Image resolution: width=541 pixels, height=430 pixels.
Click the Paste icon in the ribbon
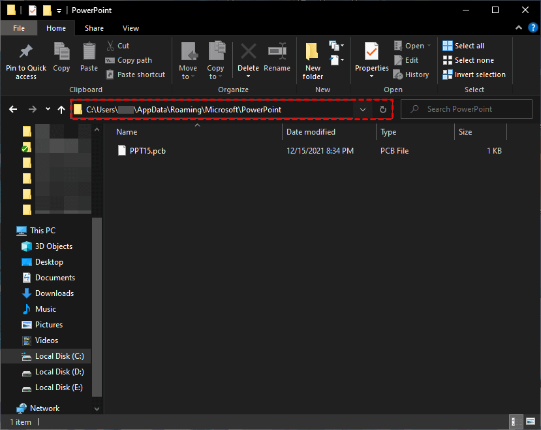click(x=89, y=52)
